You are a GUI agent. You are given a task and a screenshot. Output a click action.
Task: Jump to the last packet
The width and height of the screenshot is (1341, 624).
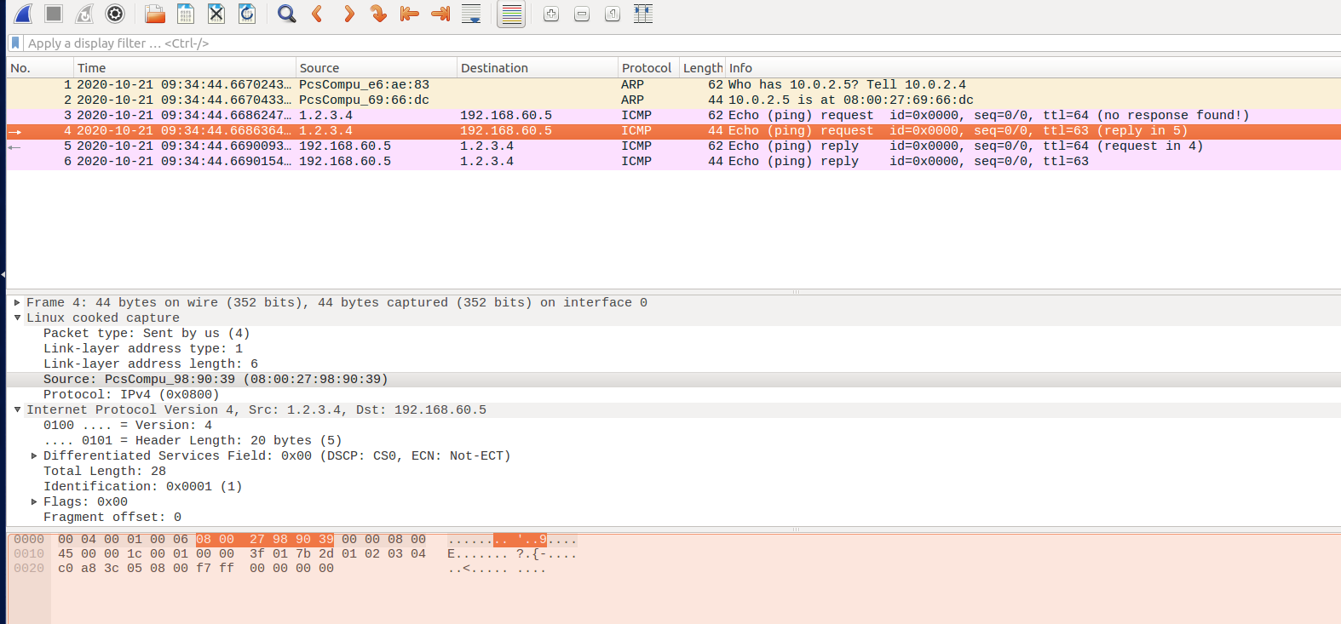tap(440, 14)
